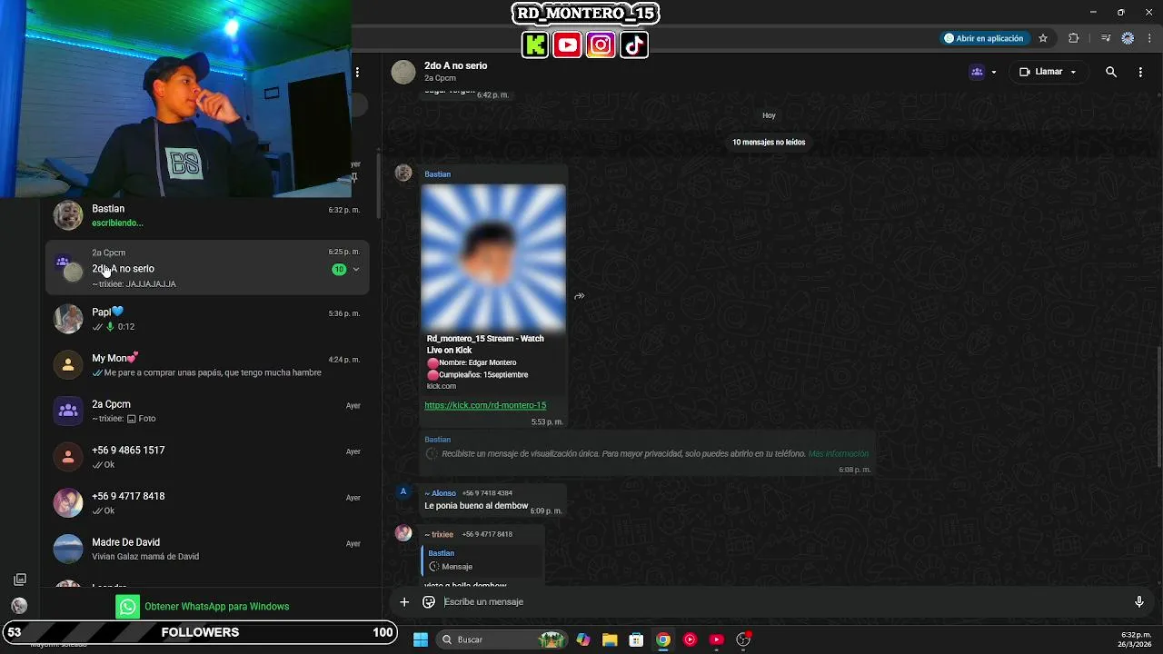Screen dimensions: 1163x654
Task: Search messages in this chat
Action: coord(1110,72)
